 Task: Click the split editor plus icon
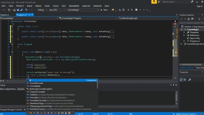tap(175, 21)
